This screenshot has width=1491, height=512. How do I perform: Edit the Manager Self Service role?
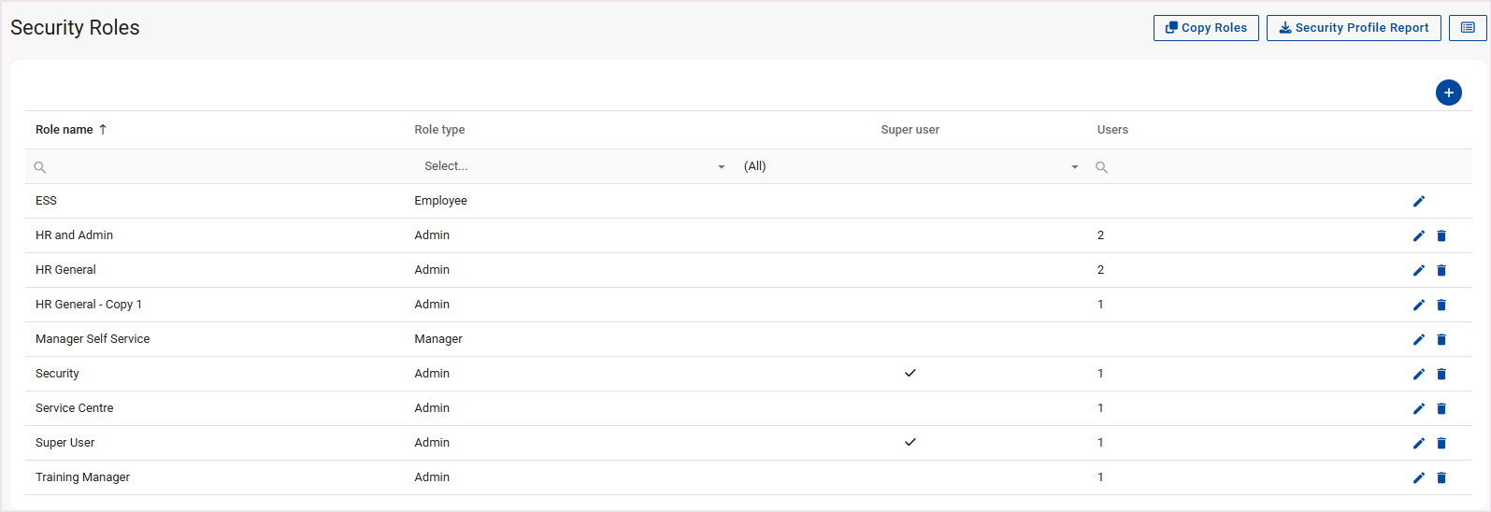[x=1418, y=339]
